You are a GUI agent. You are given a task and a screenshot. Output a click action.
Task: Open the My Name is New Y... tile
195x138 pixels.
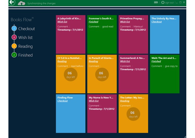102,114
